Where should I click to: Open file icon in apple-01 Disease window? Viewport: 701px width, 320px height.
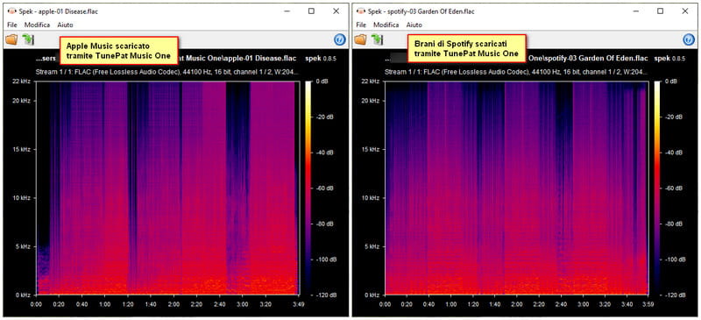pyautogui.click(x=11, y=39)
